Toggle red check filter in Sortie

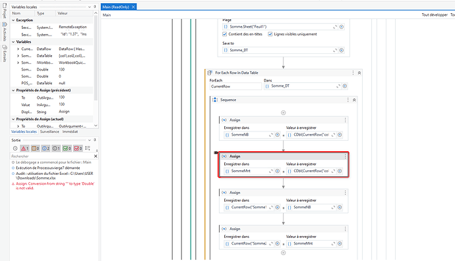point(77,149)
